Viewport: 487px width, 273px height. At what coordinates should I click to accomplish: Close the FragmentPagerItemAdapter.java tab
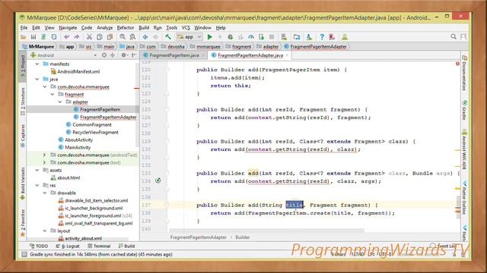tap(287, 55)
